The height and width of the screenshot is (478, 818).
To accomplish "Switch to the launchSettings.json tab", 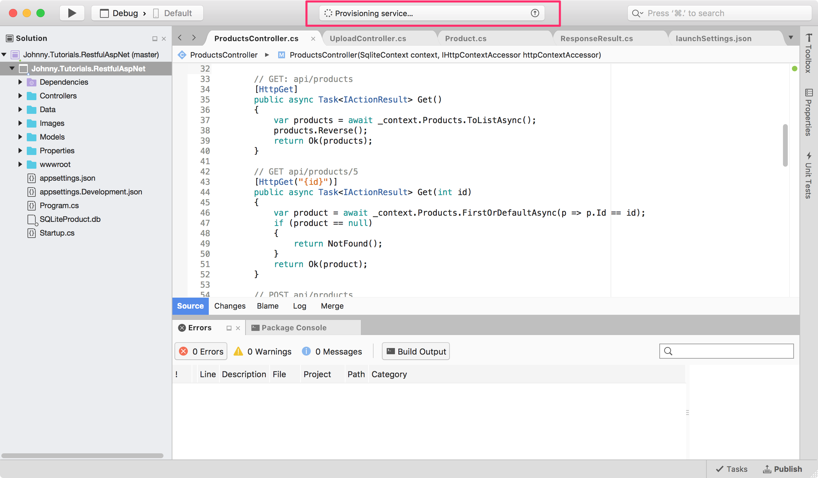I will click(714, 38).
